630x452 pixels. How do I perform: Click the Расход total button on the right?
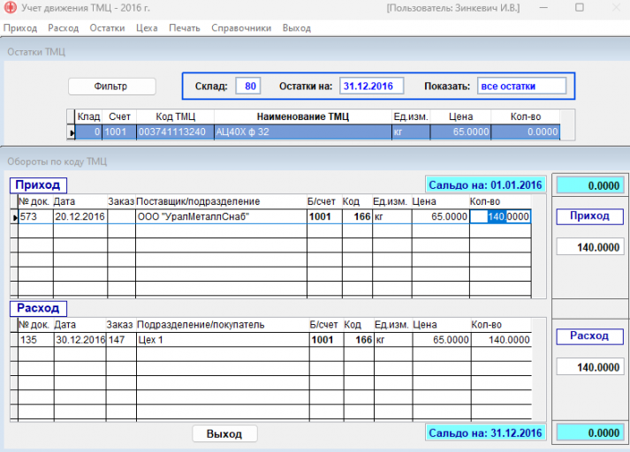tap(589, 336)
